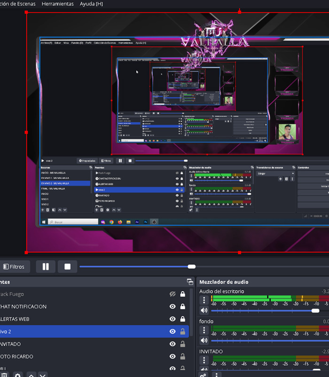
Task: Click Buscar search box in captured taskbar
Action: (73, 222)
